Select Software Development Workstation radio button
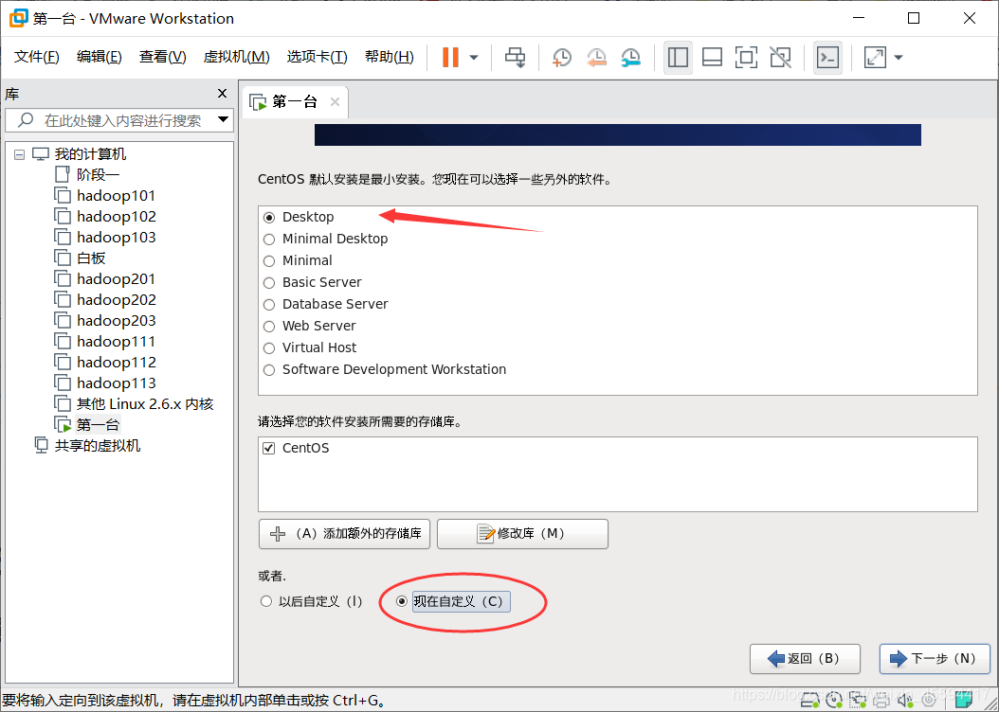 click(x=269, y=369)
